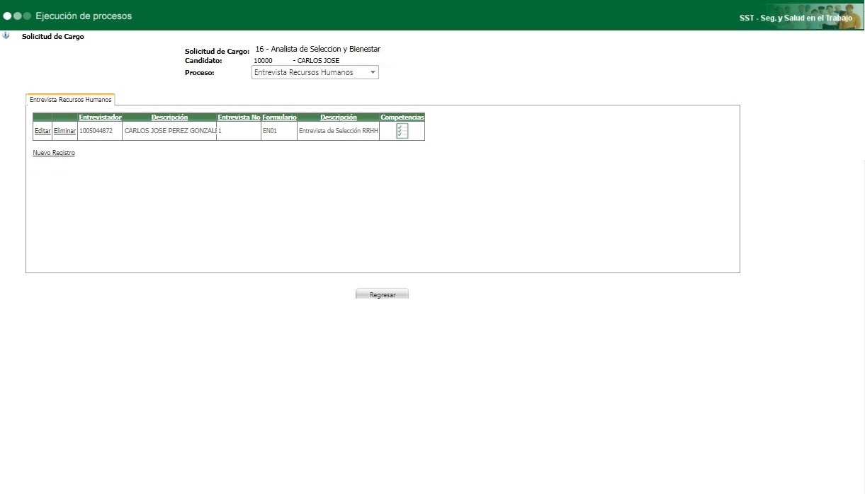Sort by Entrevista No column header

239,117
